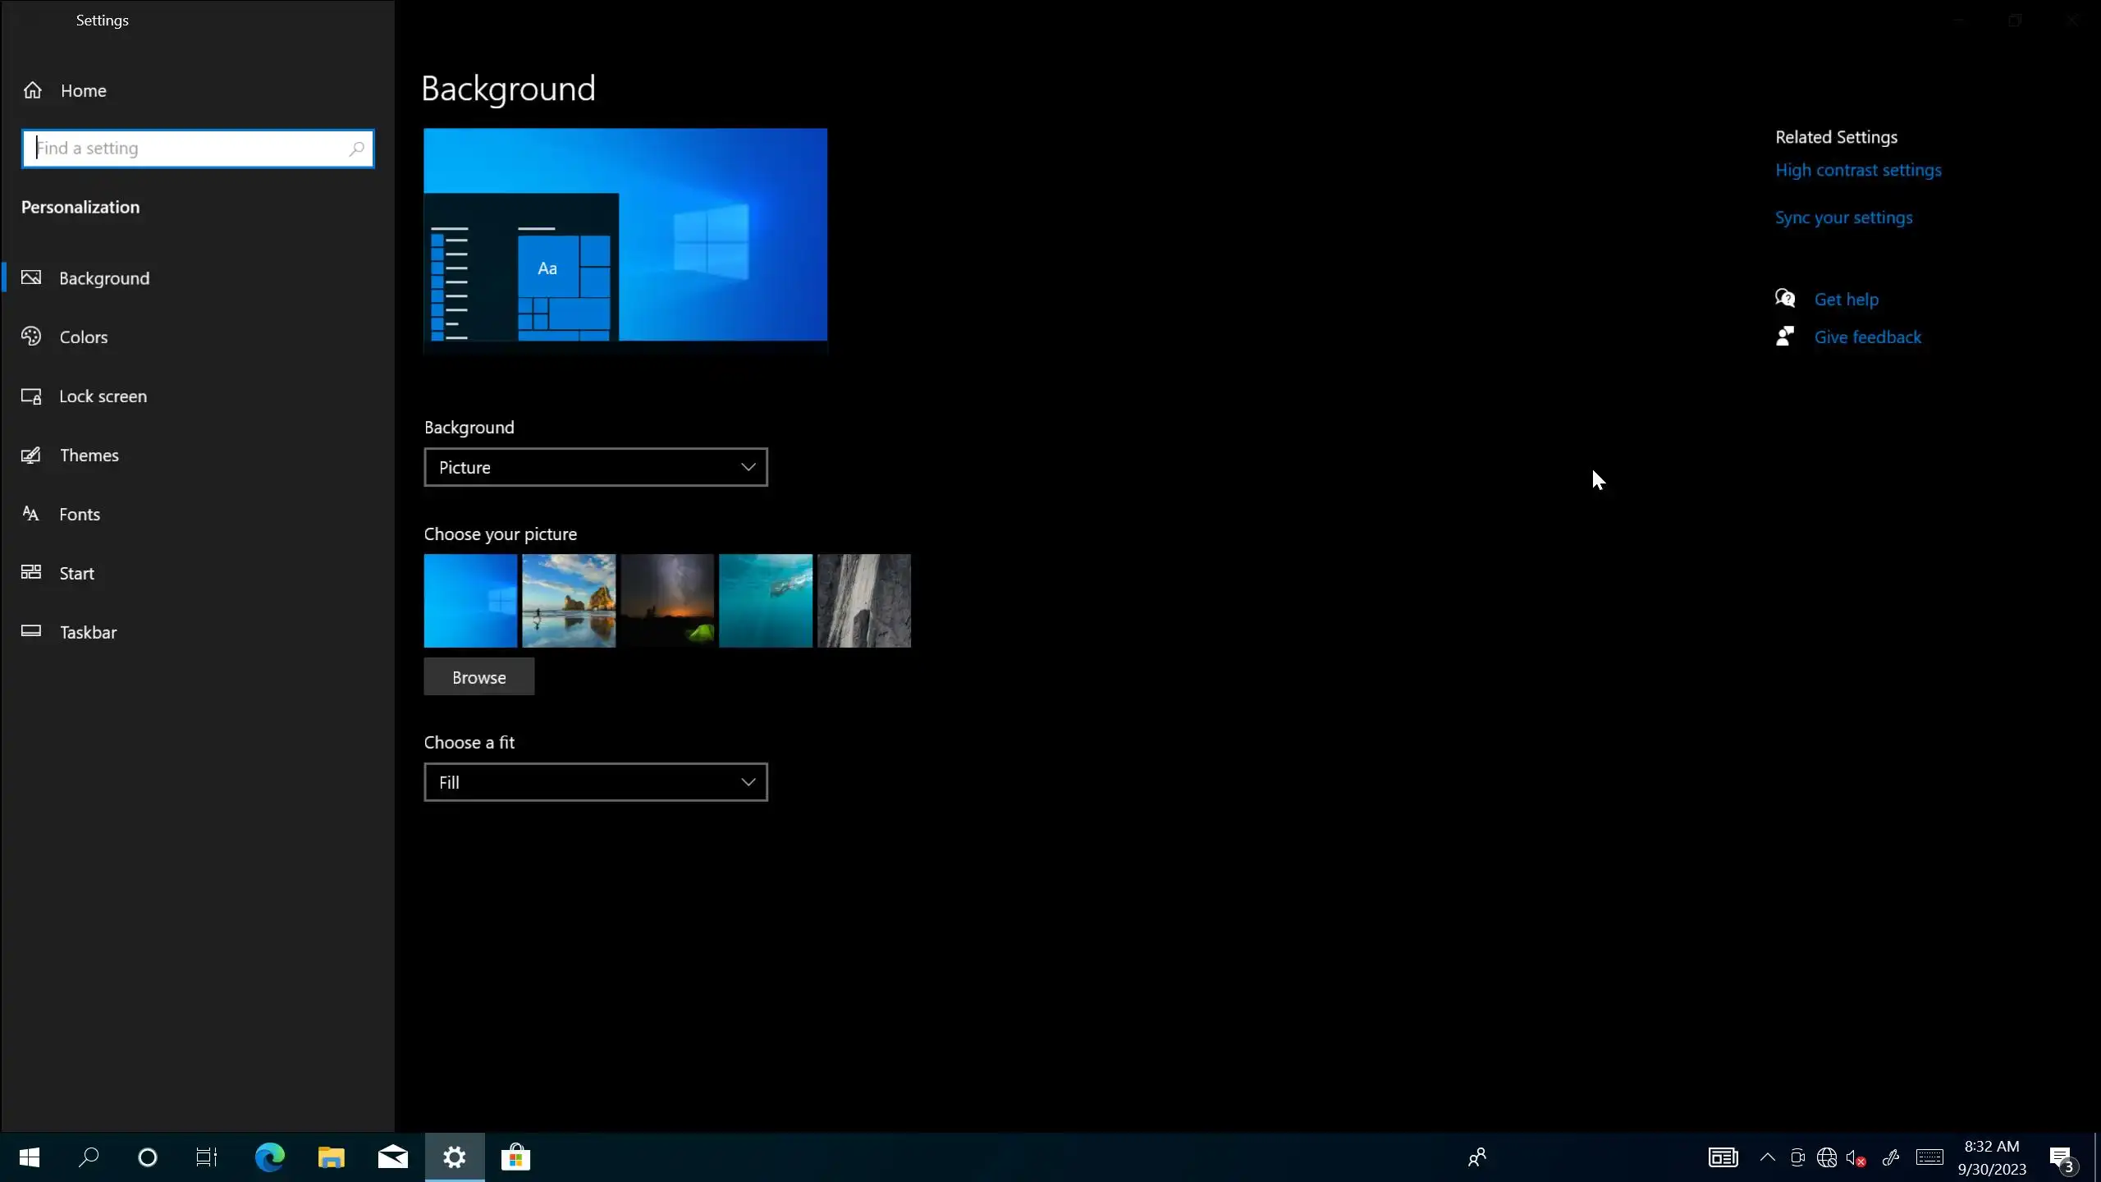Open Microsoft Edge from the taskbar
This screenshot has height=1182, width=2101.
point(269,1157)
